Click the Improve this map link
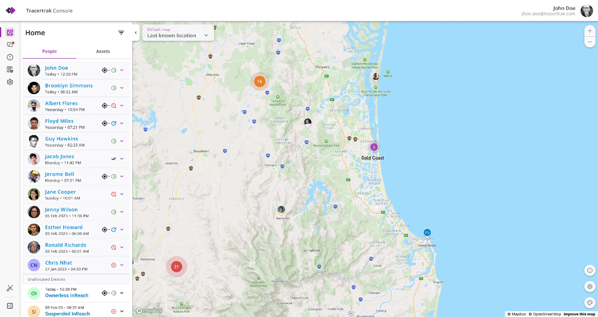Screen dimensions: 598x317 click(x=579, y=314)
